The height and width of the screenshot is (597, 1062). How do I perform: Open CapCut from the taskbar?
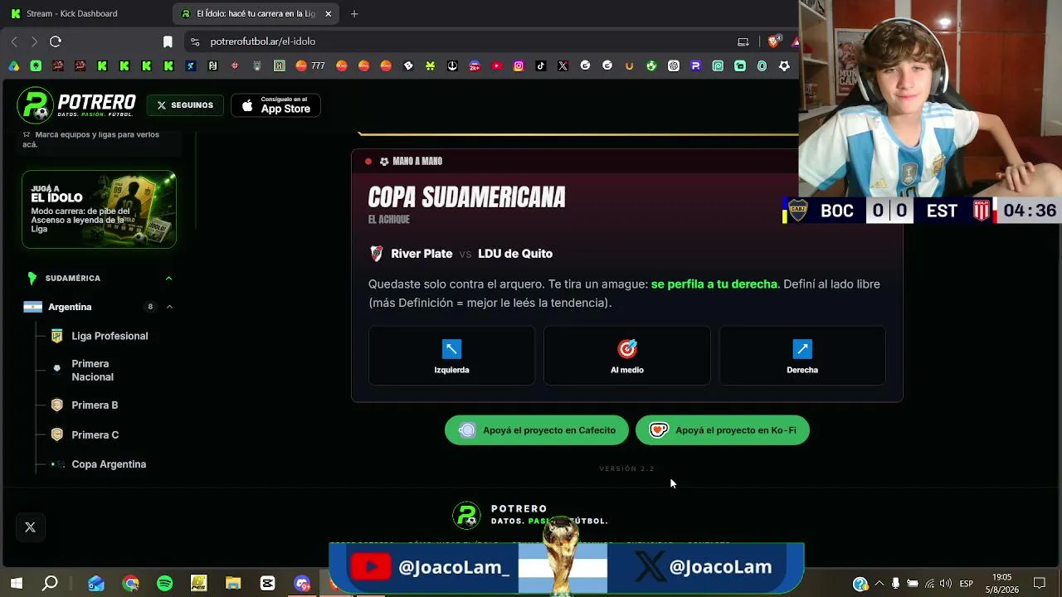coord(267,584)
